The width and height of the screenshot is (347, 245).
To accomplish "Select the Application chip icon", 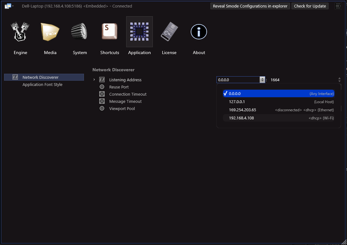I will (x=139, y=32).
